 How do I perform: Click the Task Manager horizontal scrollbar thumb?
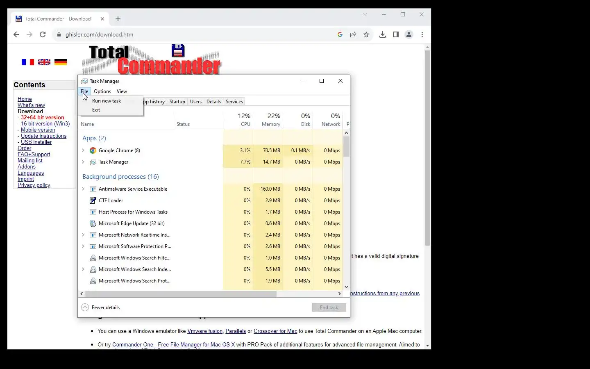tap(180, 294)
